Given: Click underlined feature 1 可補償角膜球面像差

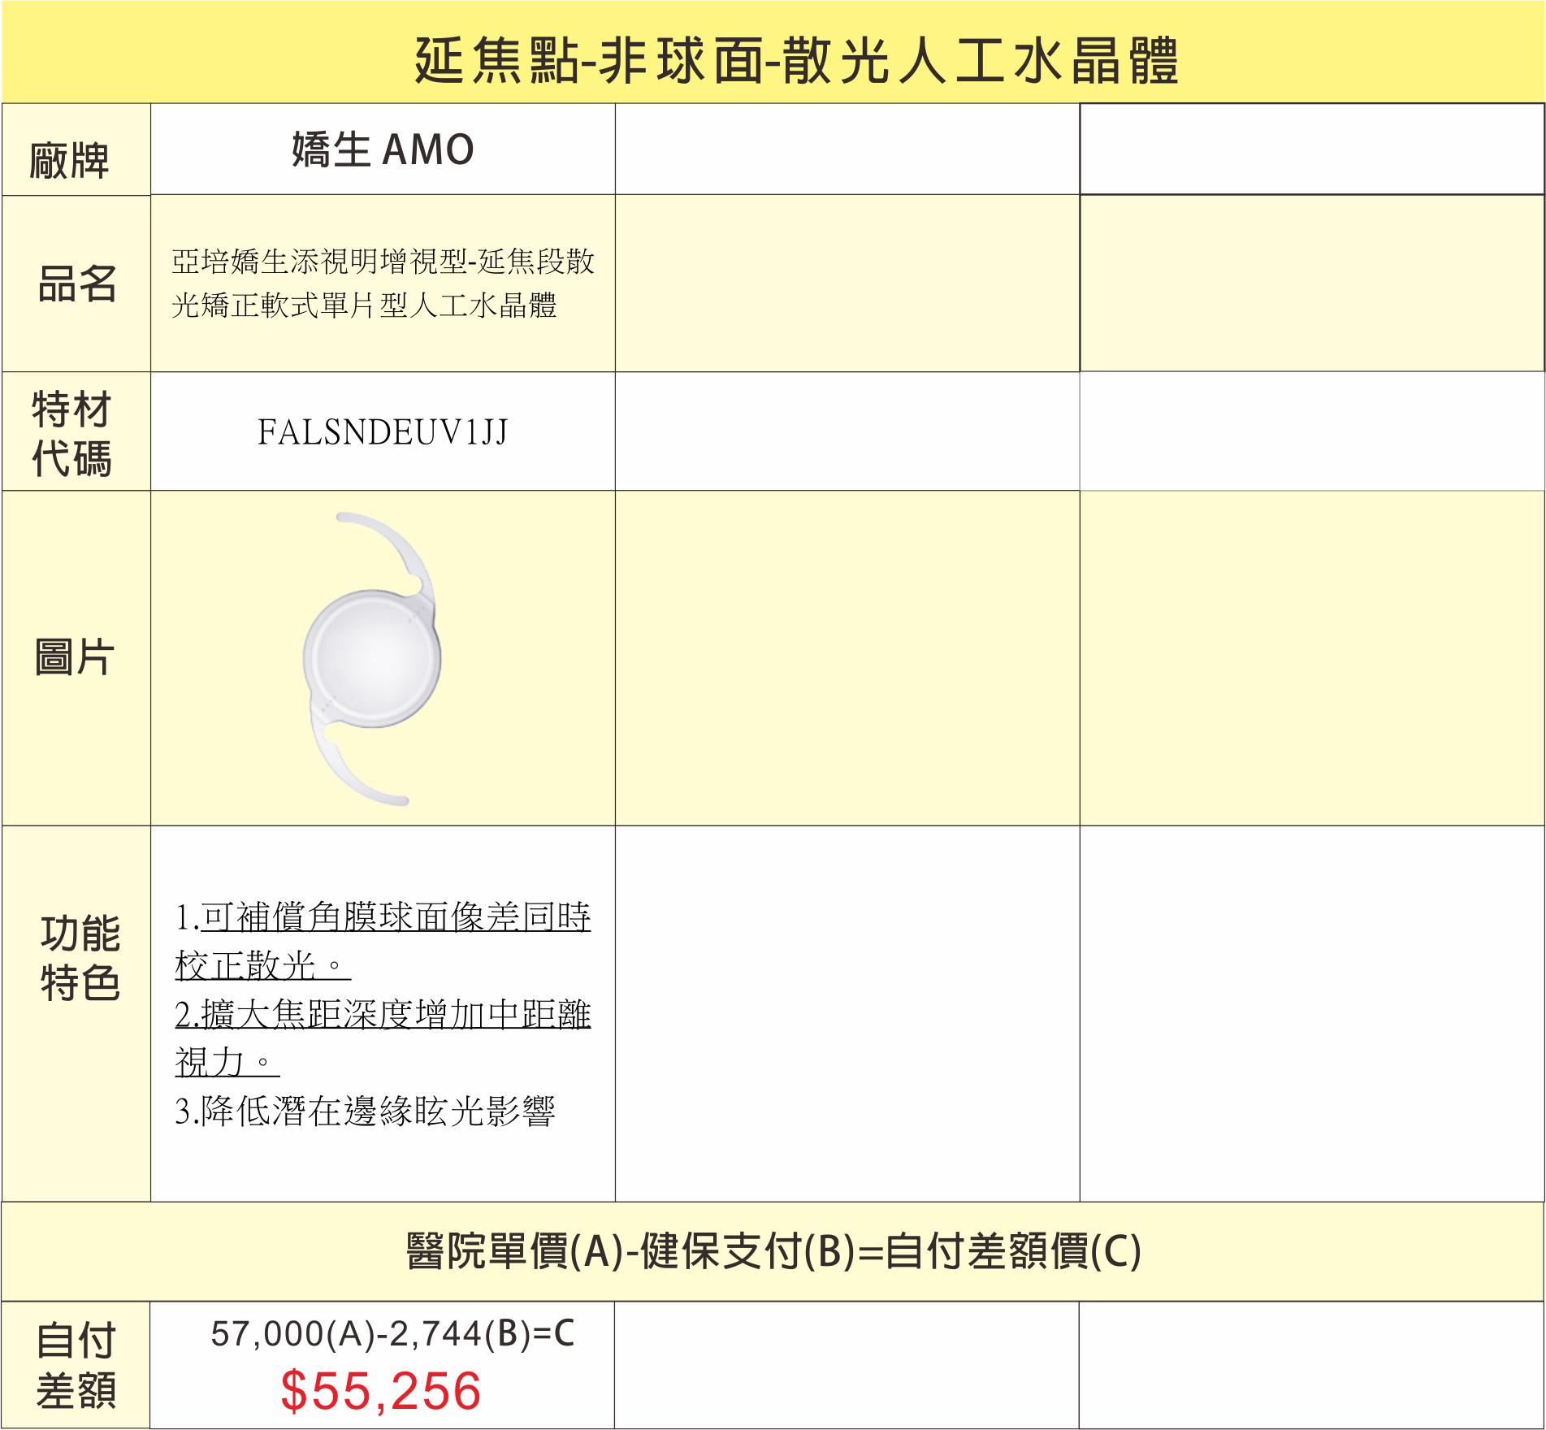Looking at the screenshot, I should [383, 918].
